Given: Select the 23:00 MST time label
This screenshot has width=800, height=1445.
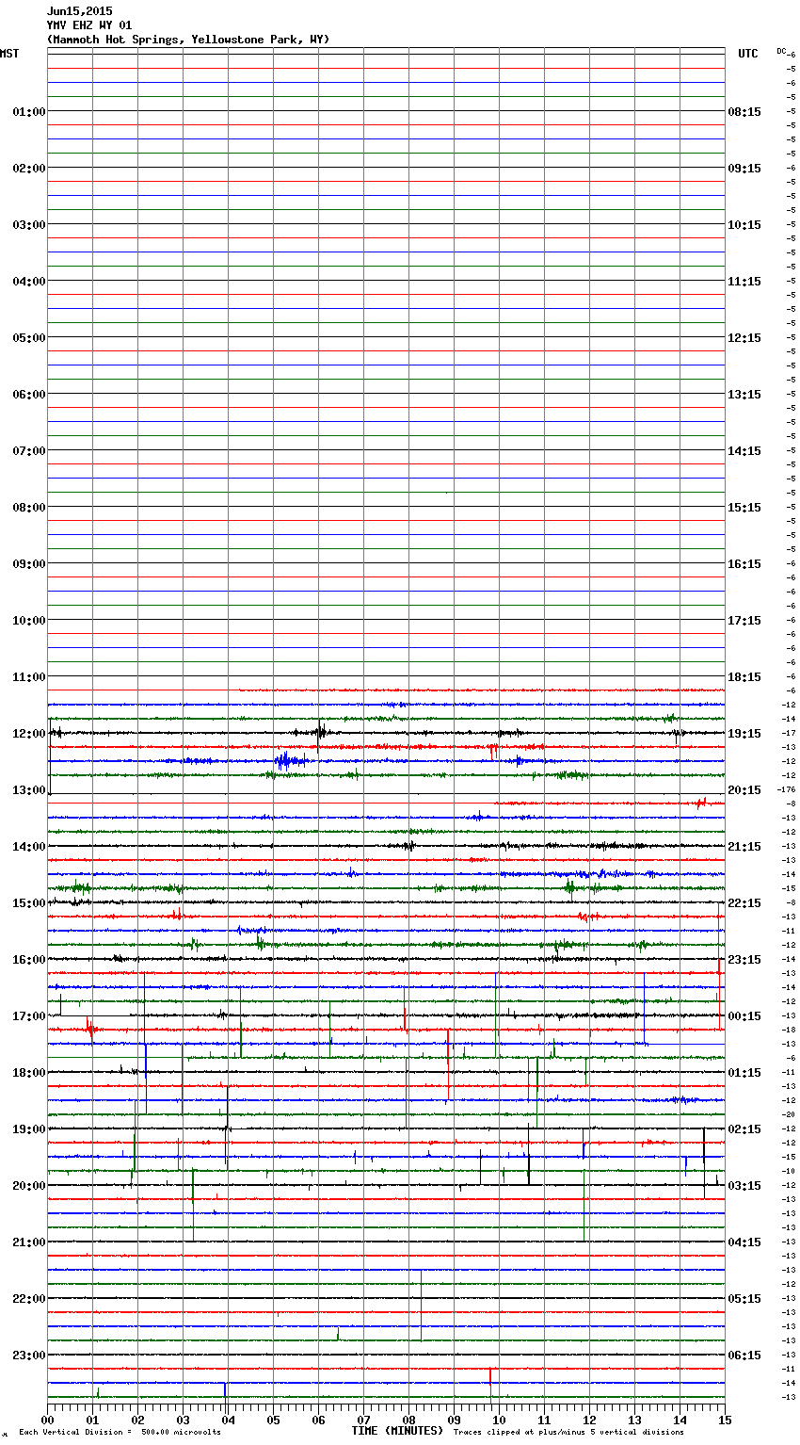Looking at the screenshot, I should 29,1356.
